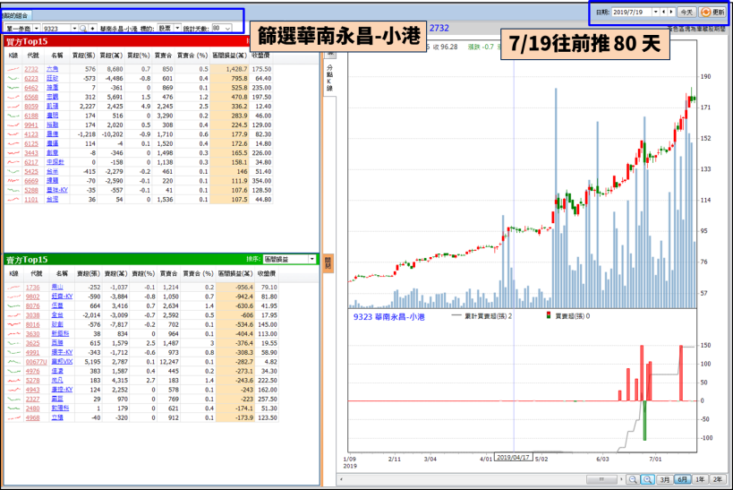Zoom in the chart with plus magnifier
The image size is (733, 490).
click(x=647, y=479)
